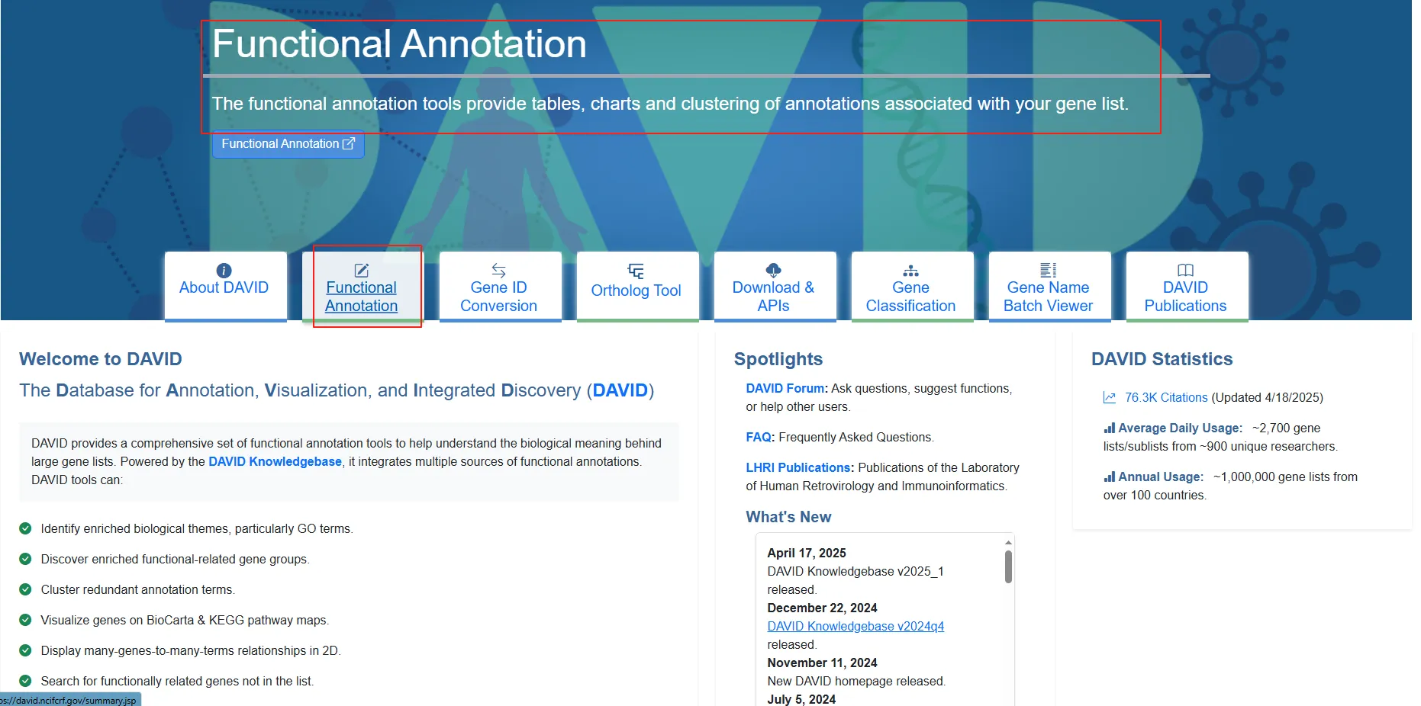
Task: Click the green check beside Discover enriched functional-related gene groups
Action: 25,559
